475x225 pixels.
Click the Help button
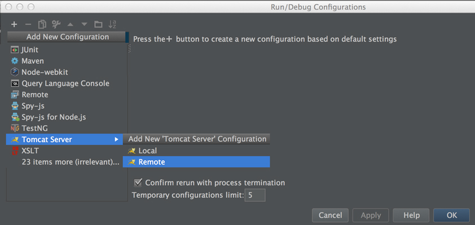[411, 215]
